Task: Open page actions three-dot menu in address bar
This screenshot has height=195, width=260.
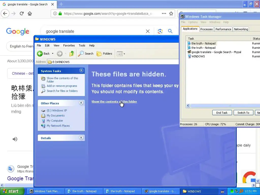Action: [x=164, y=13]
